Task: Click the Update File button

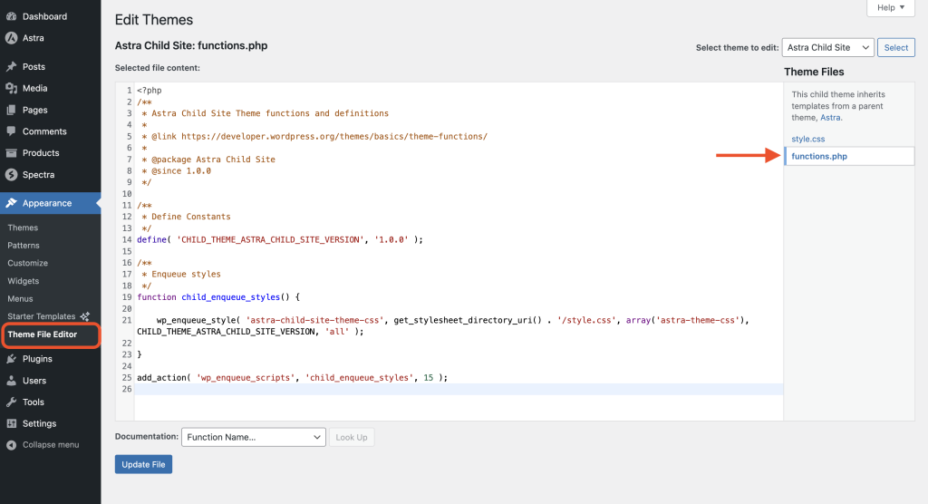Action: (143, 464)
